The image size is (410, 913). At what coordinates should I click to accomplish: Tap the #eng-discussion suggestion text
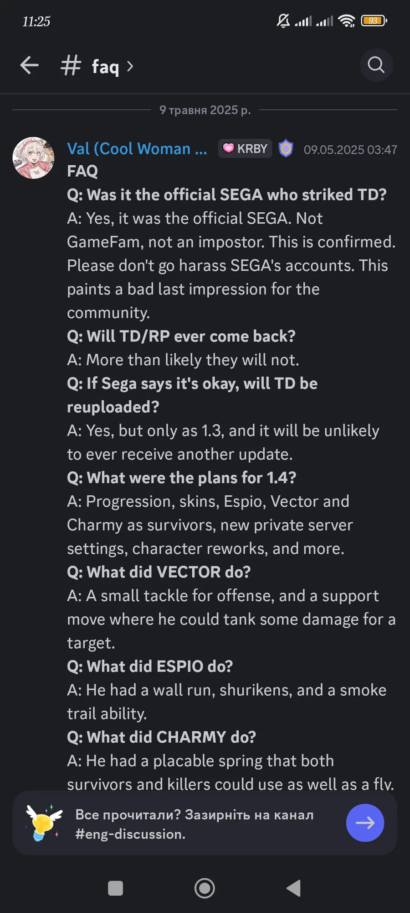point(130,834)
